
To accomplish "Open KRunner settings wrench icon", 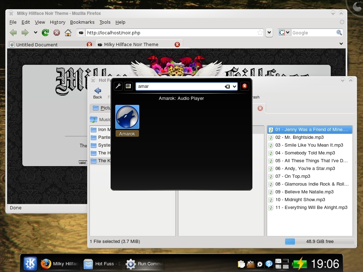I will pyautogui.click(x=118, y=86).
